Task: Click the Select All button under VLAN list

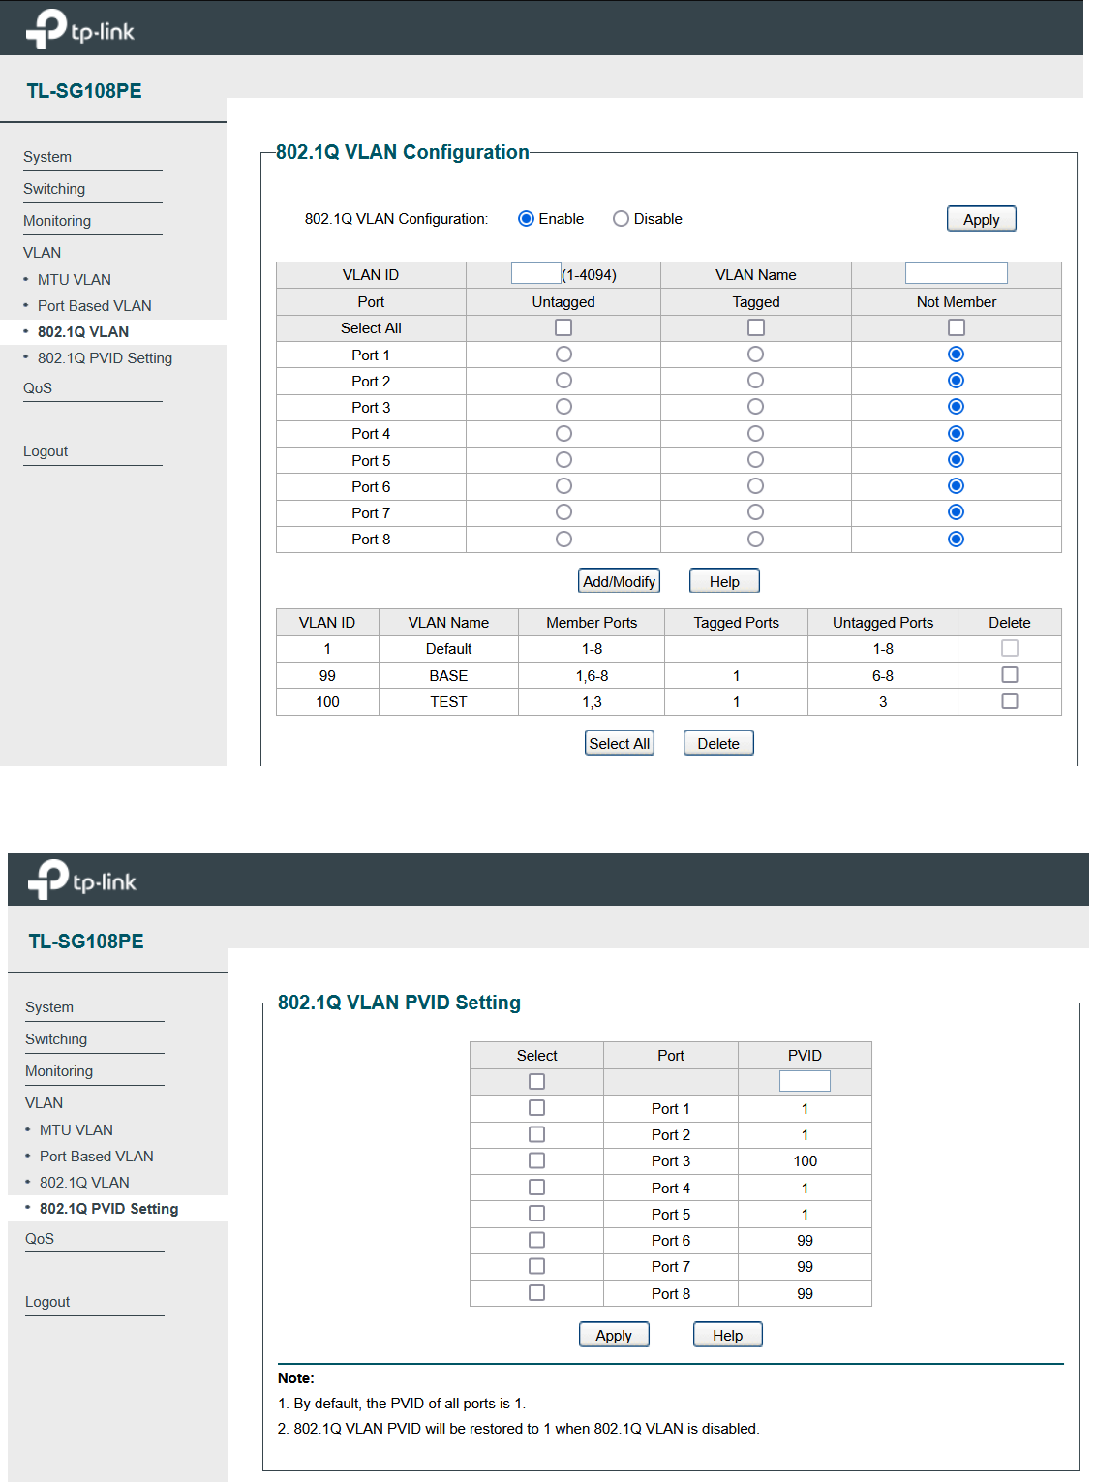Action: point(620,743)
